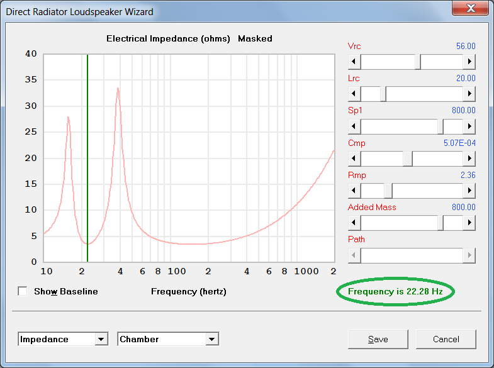Click the right arrow of Cmp slider
This screenshot has height=368, width=494.
[x=469, y=159]
